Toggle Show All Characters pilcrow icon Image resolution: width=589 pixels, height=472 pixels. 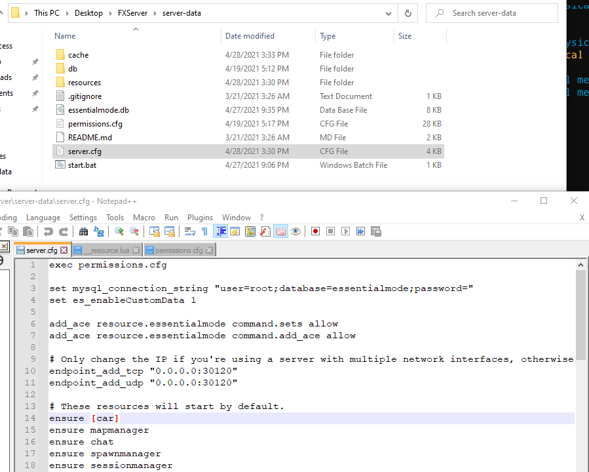coord(204,231)
